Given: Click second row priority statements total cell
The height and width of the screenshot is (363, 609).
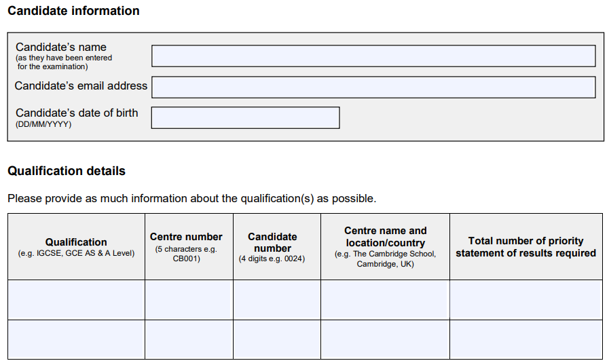Looking at the screenshot, I should pyautogui.click(x=526, y=339).
